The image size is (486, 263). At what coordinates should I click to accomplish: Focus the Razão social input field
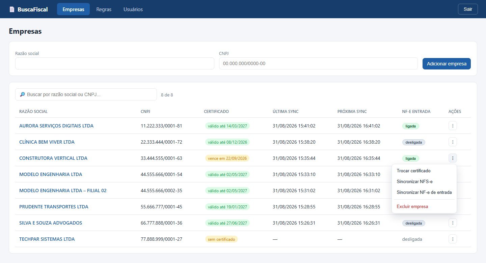(115, 63)
